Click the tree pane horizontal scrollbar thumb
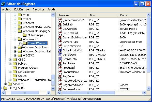The image size is (152, 102). click(25, 93)
